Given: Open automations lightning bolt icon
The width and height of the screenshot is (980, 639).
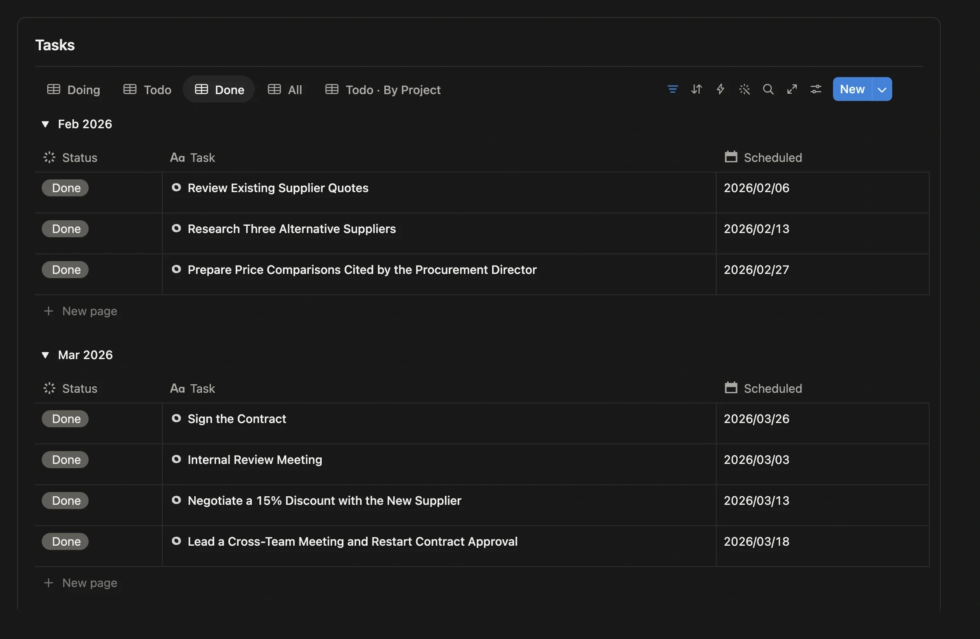Looking at the screenshot, I should 720,89.
